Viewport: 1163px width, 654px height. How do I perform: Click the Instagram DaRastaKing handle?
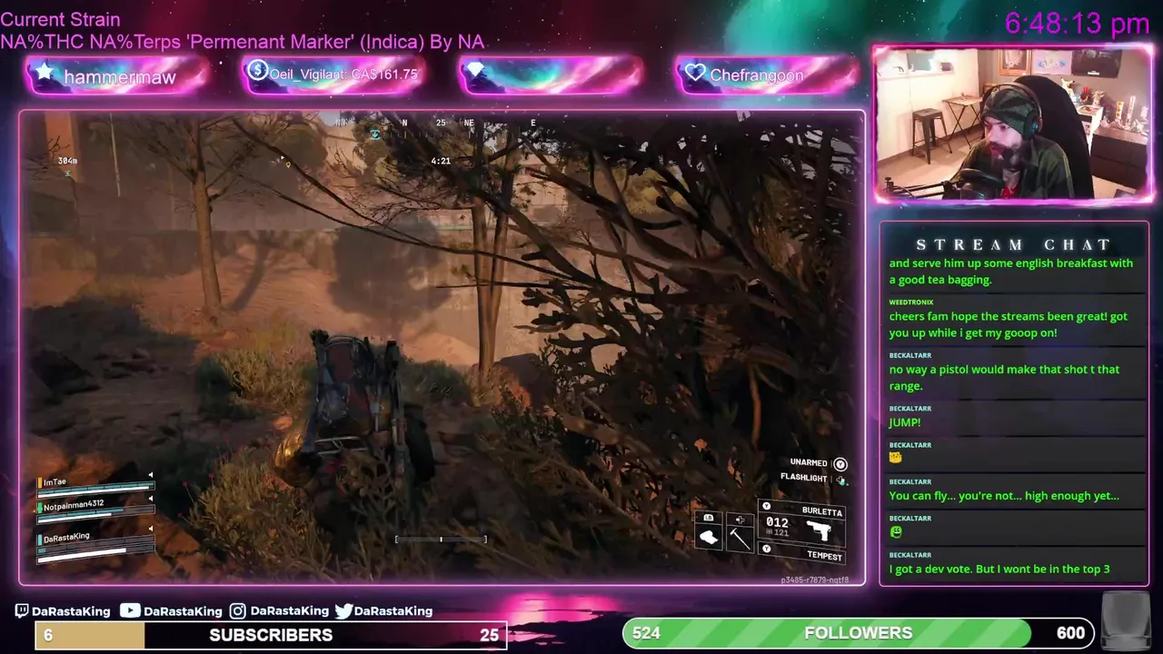click(290, 611)
